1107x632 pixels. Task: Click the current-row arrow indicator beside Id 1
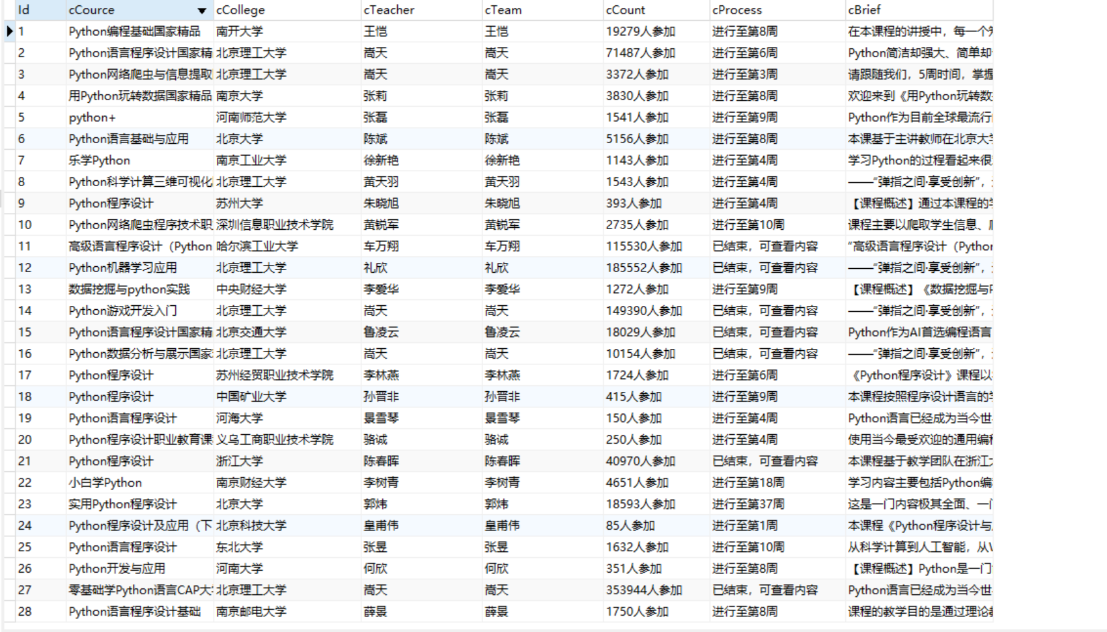pos(9,31)
